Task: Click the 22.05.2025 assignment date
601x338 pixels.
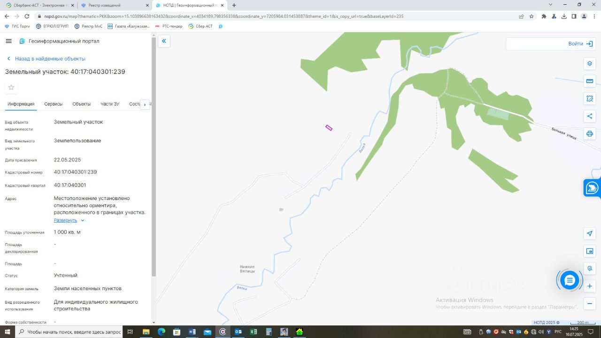Action: pos(67,160)
